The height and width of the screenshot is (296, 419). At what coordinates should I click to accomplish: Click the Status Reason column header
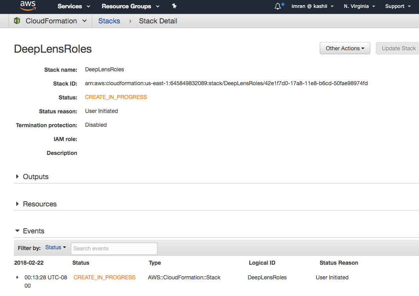click(x=339, y=263)
